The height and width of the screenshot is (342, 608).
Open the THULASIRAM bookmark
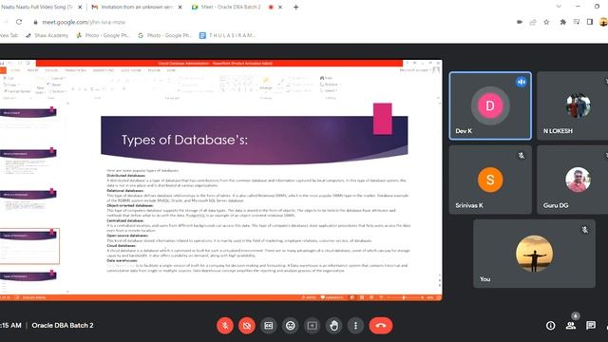click(x=227, y=35)
